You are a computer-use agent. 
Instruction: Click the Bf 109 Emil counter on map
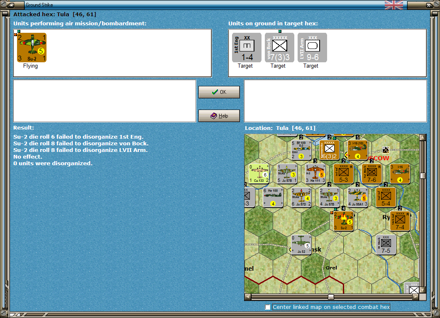[x=301, y=149]
